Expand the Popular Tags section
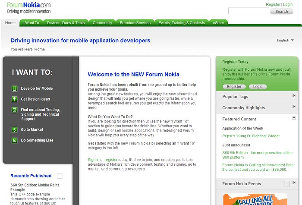Screen dimensions: 302x205 294,95
